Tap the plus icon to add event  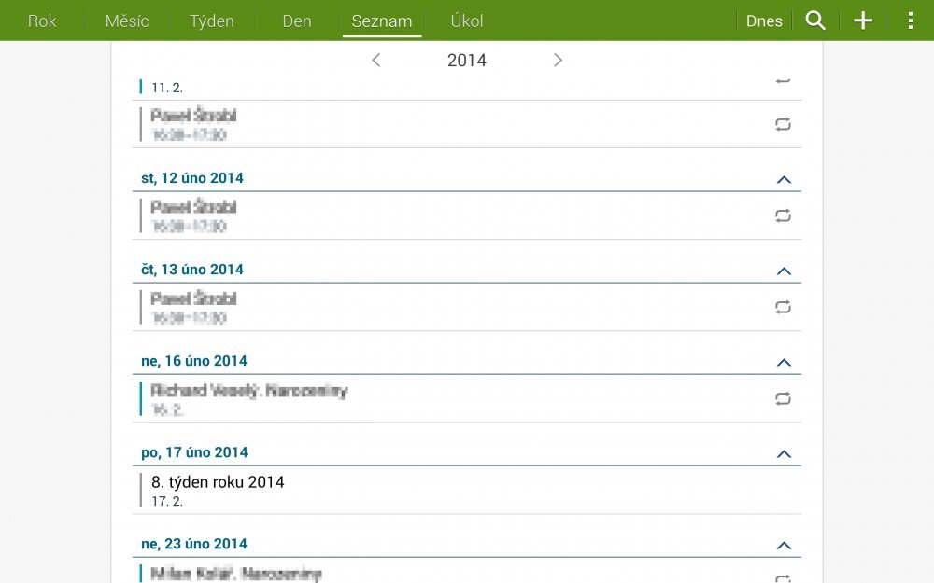coord(863,21)
